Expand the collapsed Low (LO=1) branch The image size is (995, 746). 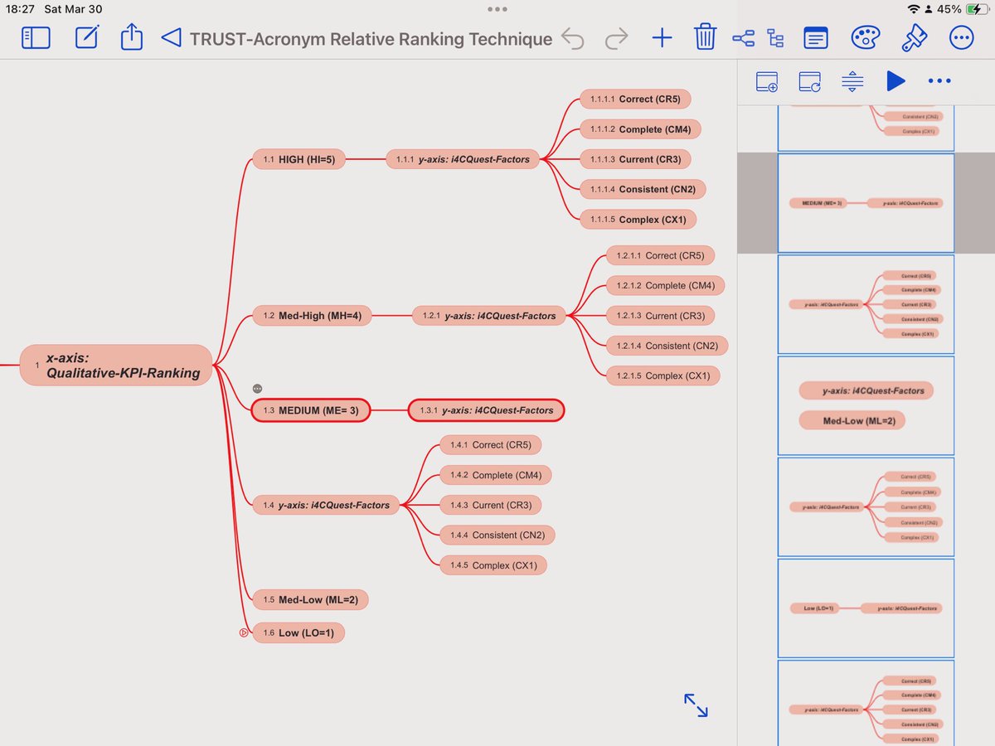(x=244, y=633)
